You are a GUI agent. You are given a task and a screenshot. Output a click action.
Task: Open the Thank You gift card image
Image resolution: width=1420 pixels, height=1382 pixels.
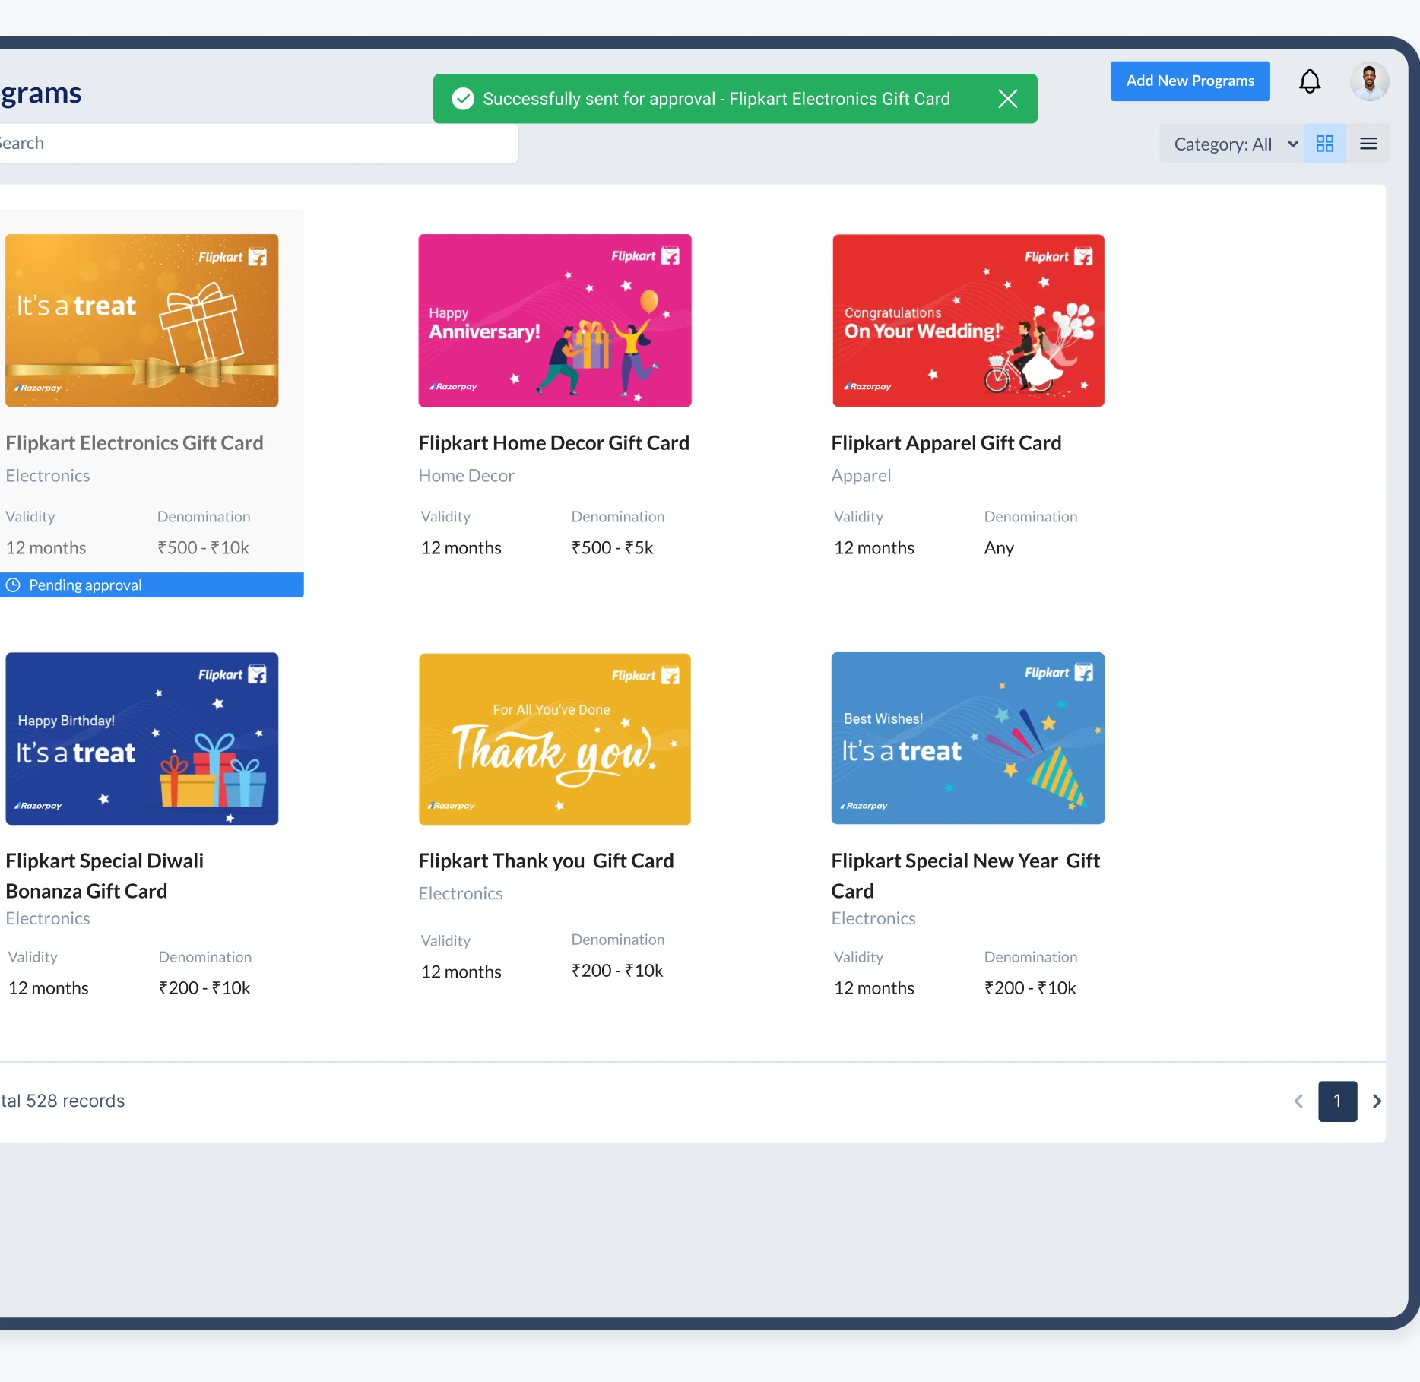pyautogui.click(x=555, y=738)
